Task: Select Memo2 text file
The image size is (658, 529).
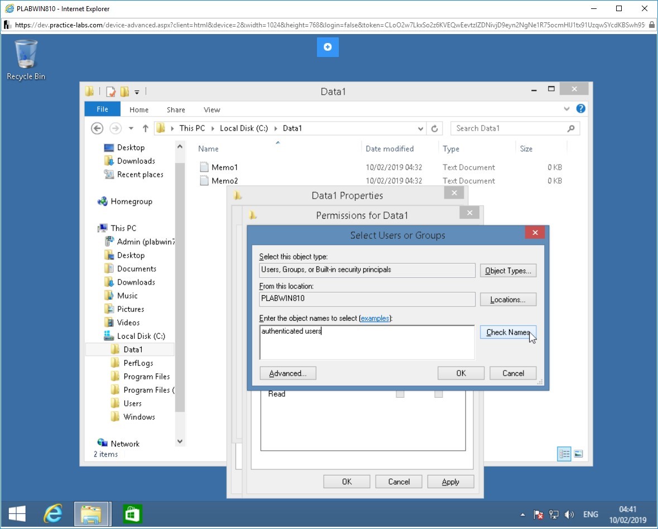Action: tap(224, 181)
